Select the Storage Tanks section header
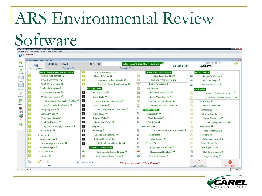 coord(94,89)
